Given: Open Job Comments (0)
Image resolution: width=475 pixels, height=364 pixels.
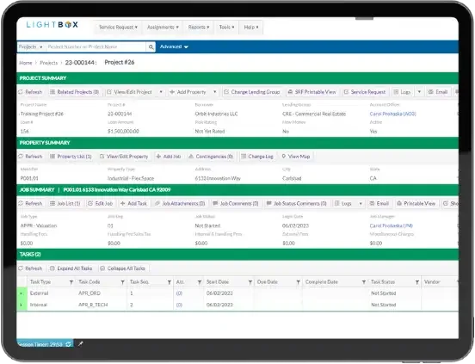Looking at the screenshot, I should [236, 203].
